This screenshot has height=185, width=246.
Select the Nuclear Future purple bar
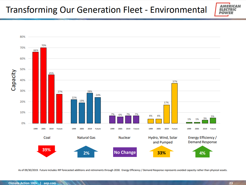tap(136, 120)
